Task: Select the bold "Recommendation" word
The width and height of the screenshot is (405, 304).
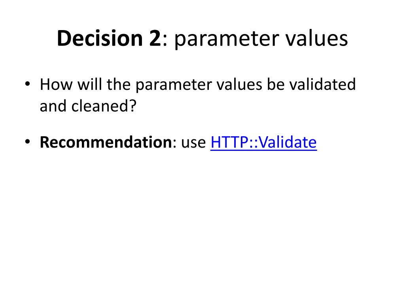Action: [106, 142]
